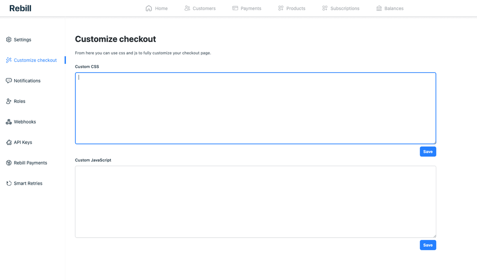Image resolution: width=477 pixels, height=280 pixels.
Task: Open API Keys using the key icon
Action: coord(8,142)
